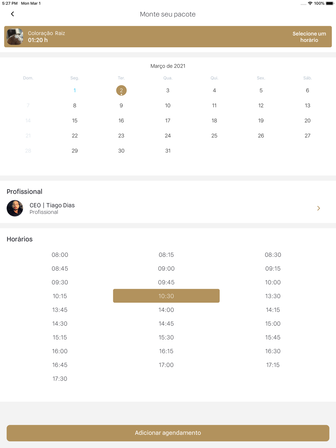Tap Tiago Dias profile photo
The height and width of the screenshot is (448, 336).
point(15,208)
